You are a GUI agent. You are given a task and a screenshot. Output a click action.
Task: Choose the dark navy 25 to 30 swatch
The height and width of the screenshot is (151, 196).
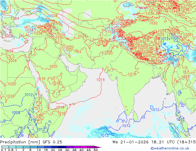point(62,147)
